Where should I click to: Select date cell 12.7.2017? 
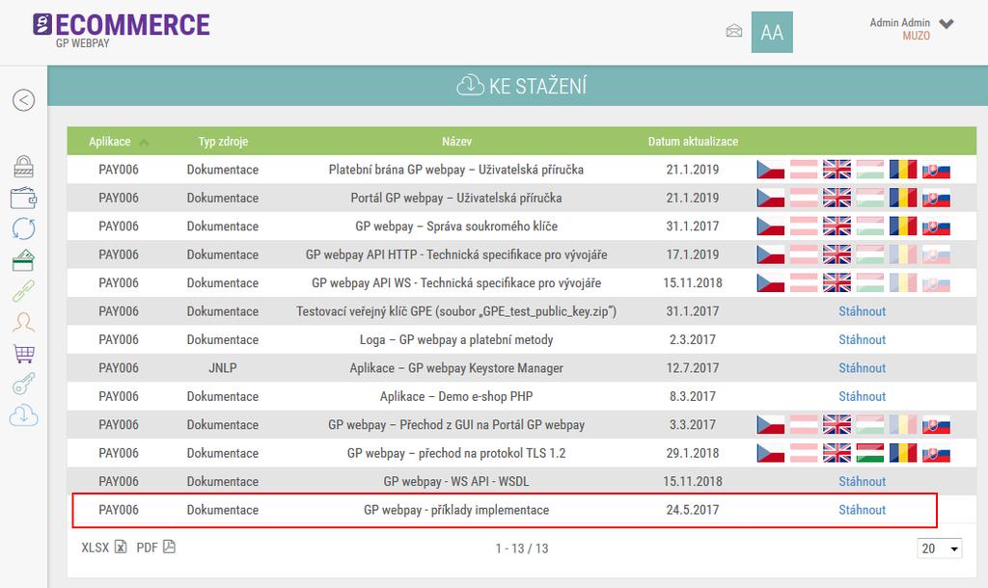693,367
